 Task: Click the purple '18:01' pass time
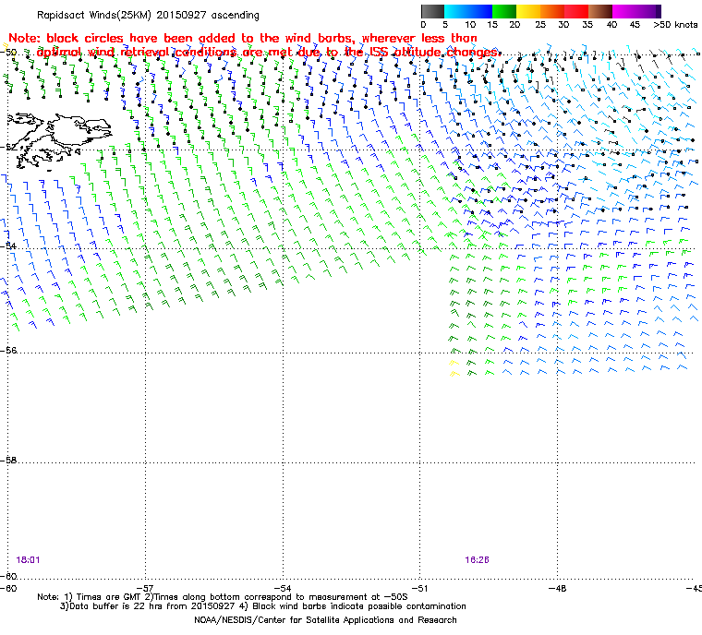[x=28, y=560]
